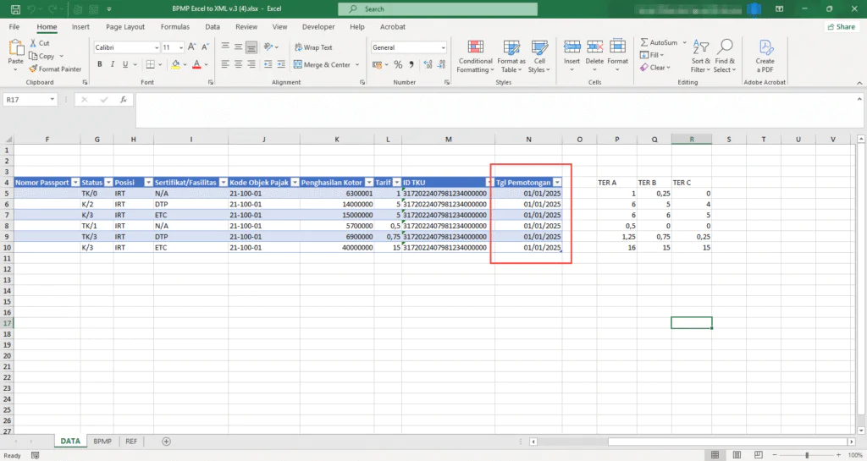Toggle Italic formatting
Viewport: 867px width, 461px height.
113,64
